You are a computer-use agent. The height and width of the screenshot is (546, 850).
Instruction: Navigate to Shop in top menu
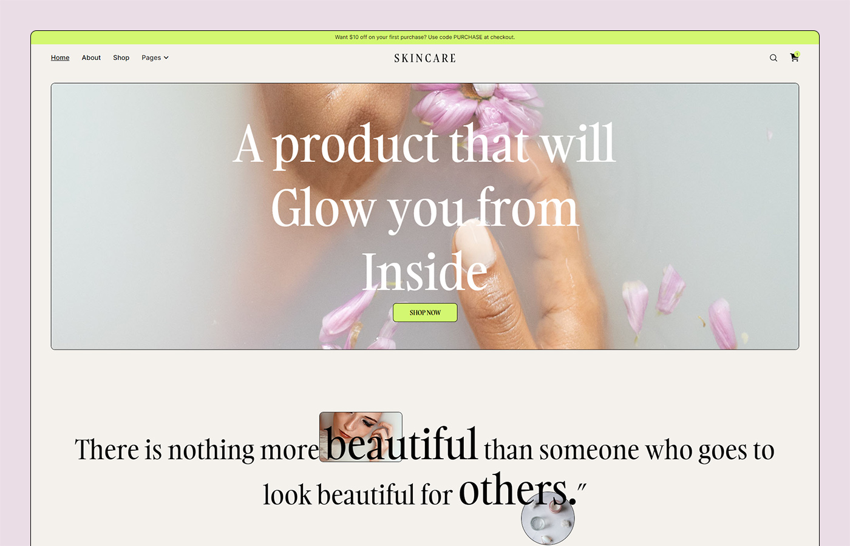(121, 58)
